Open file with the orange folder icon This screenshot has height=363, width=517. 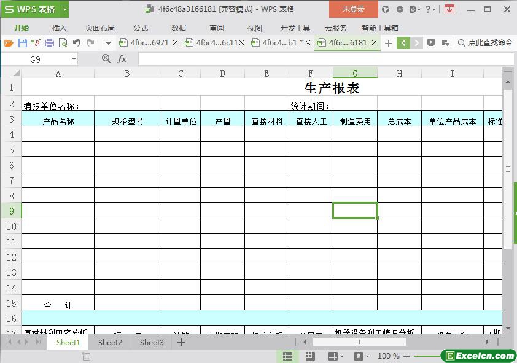pos(9,43)
